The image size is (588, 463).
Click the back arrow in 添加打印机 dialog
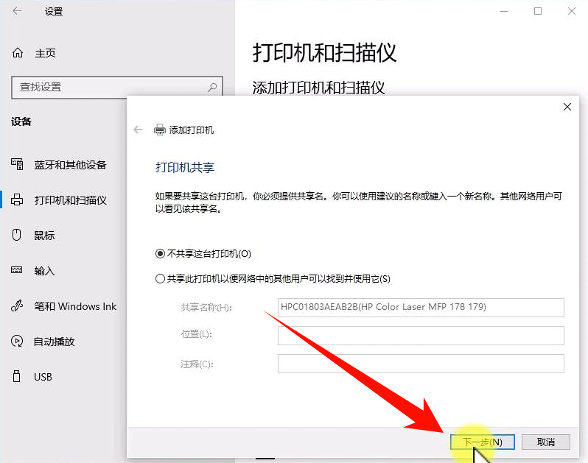click(x=138, y=130)
